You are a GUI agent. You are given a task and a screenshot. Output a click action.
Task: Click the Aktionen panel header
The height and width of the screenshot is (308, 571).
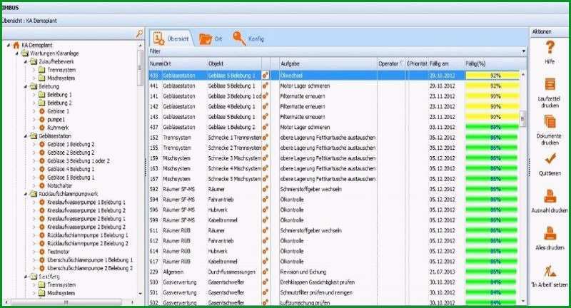tap(549, 32)
